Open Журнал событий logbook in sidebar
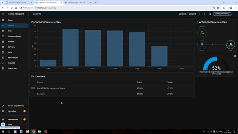The width and height of the screenshot is (238, 134). click(x=14, y=36)
